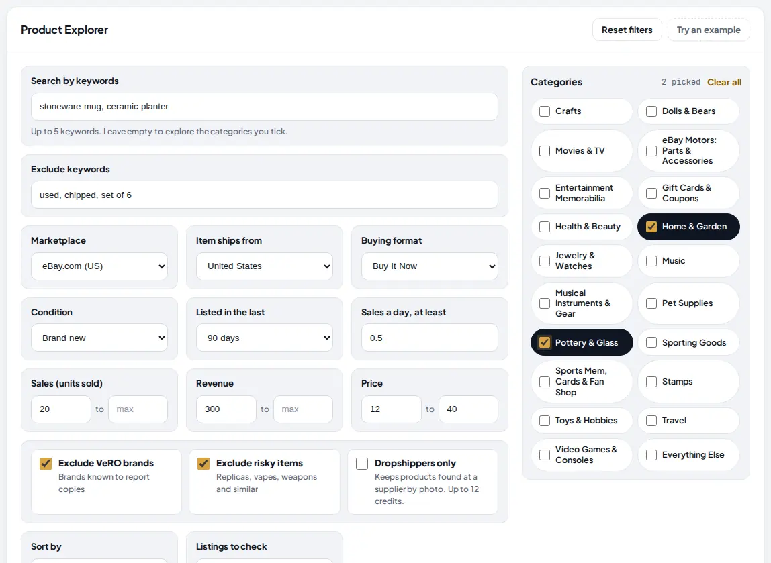Click the Reset filters button
The height and width of the screenshot is (563, 771).
(627, 30)
